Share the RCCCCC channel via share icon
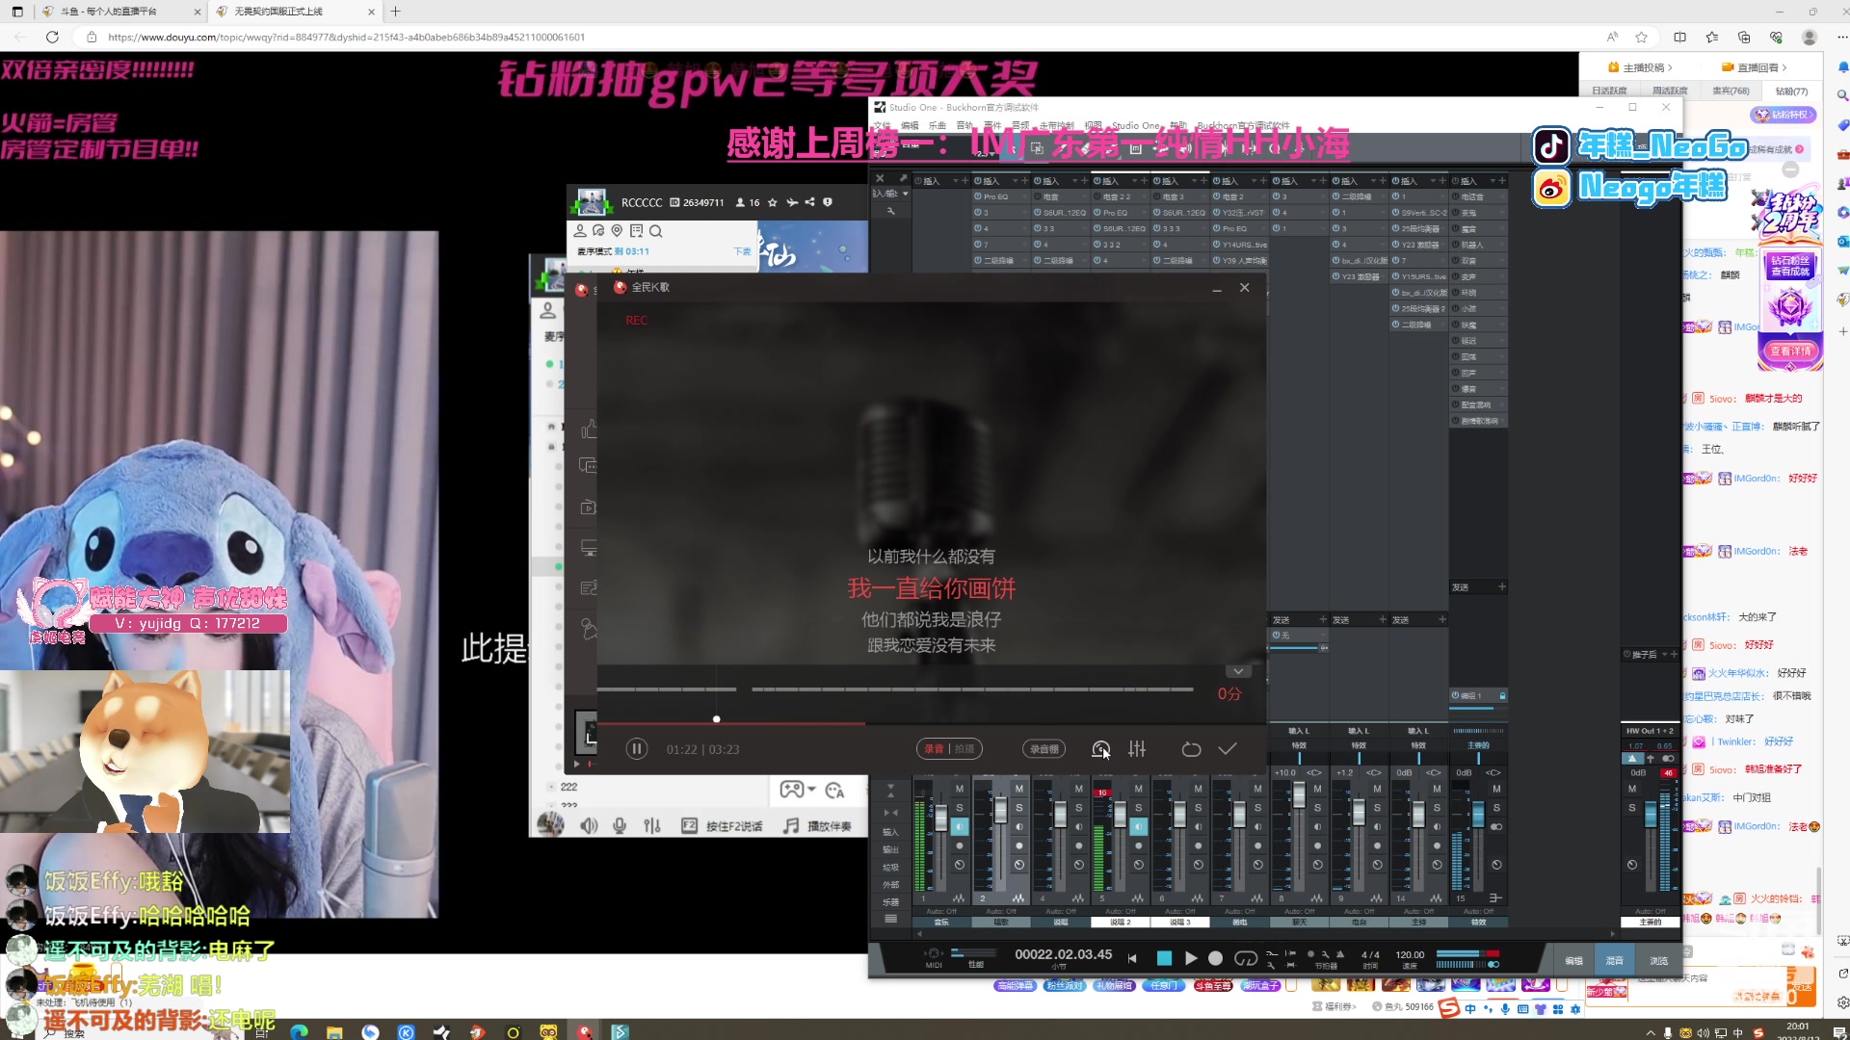The height and width of the screenshot is (1040, 1850). (x=809, y=202)
